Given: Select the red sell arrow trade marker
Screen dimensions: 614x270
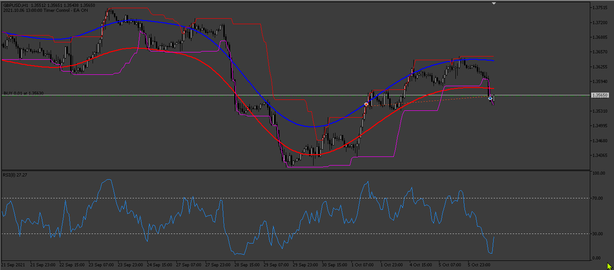Looking at the screenshot, I should pos(366,104).
